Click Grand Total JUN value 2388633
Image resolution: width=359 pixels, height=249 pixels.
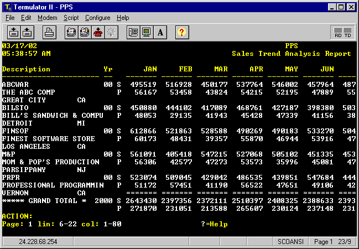tap(318, 201)
